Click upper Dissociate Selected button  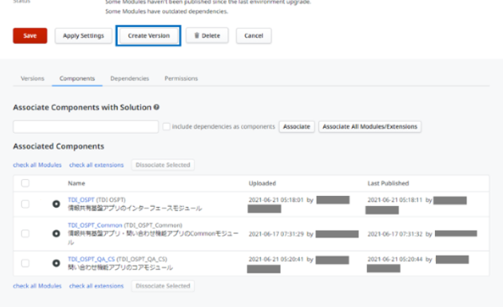(x=163, y=165)
